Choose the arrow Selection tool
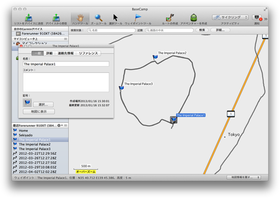The image size is (280, 198). click(x=115, y=17)
